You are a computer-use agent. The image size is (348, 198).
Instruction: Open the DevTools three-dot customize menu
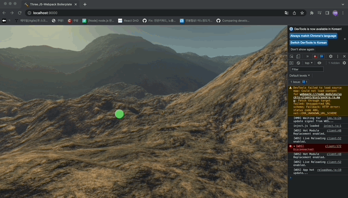(338, 57)
